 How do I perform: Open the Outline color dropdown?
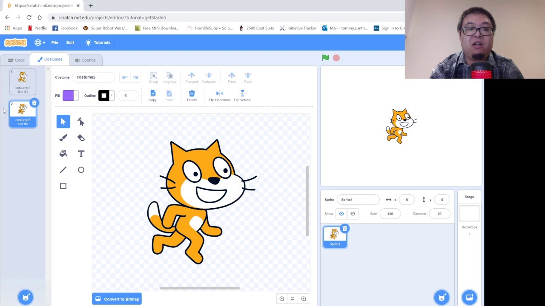(x=112, y=96)
